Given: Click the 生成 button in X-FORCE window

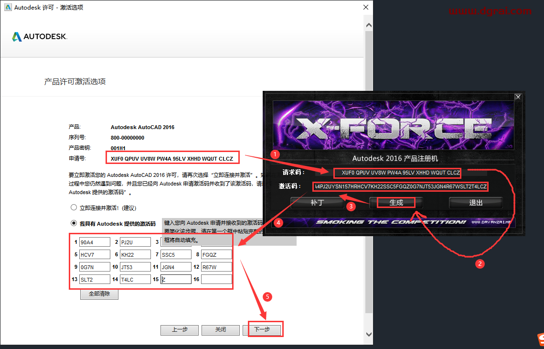Looking at the screenshot, I should [396, 202].
